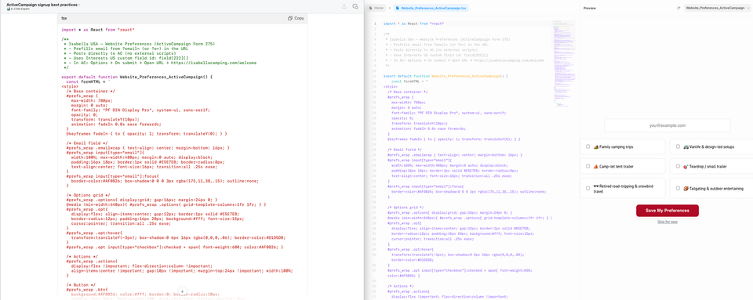The width and height of the screenshot is (753, 300).
Task: Click the sunglasses emoji beside Retired road-tripping
Action: click(596, 186)
